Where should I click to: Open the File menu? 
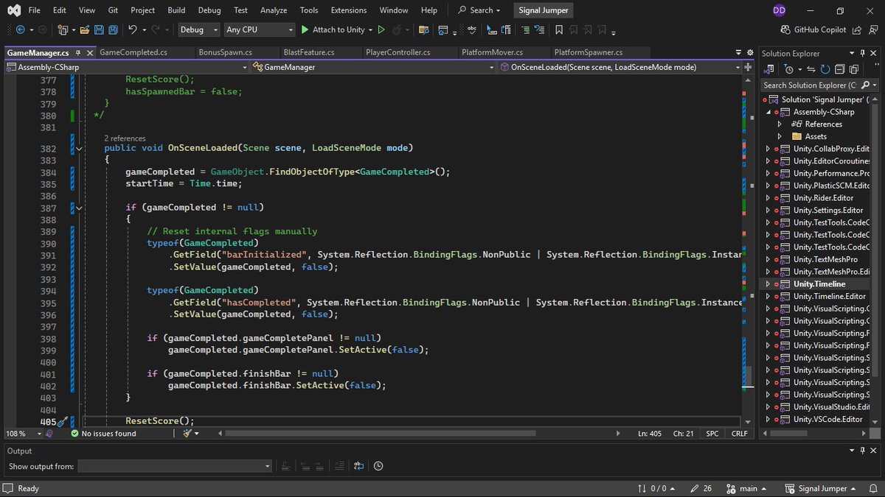click(34, 10)
